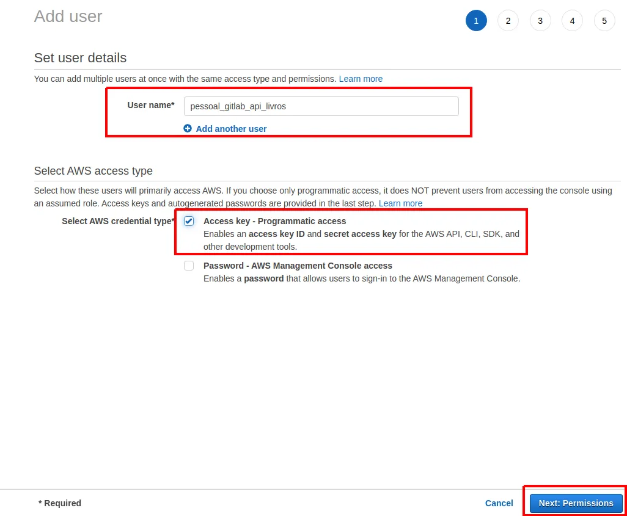Go to wizard step 1 circle
The image size is (627, 516).
pos(476,21)
